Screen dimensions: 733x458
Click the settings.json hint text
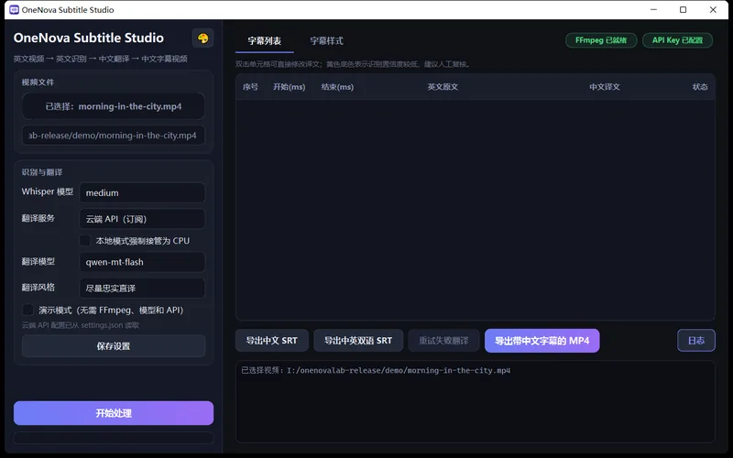(81, 325)
